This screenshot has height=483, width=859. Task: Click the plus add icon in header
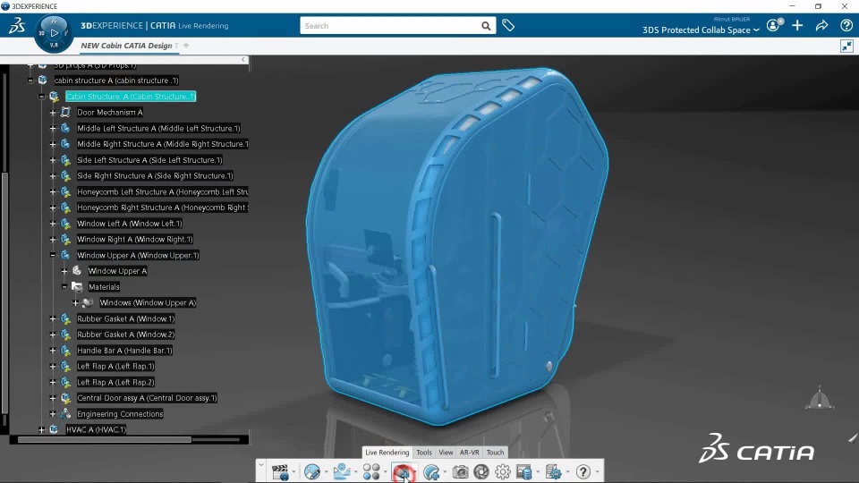(797, 25)
